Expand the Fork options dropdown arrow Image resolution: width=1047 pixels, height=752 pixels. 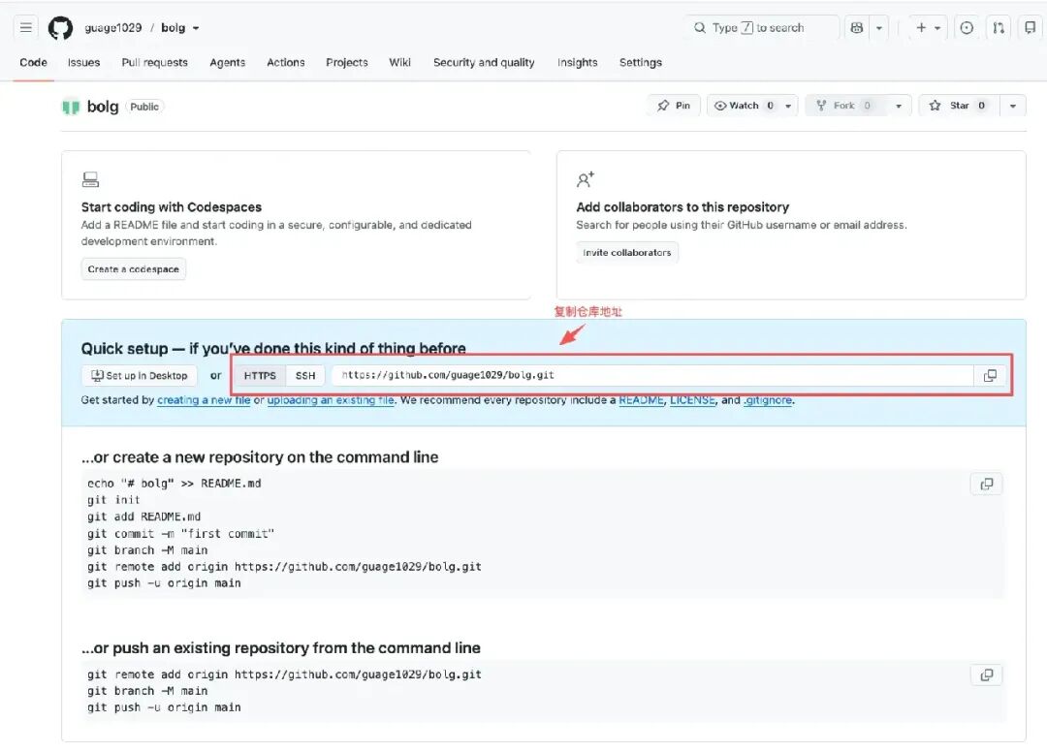tap(899, 106)
